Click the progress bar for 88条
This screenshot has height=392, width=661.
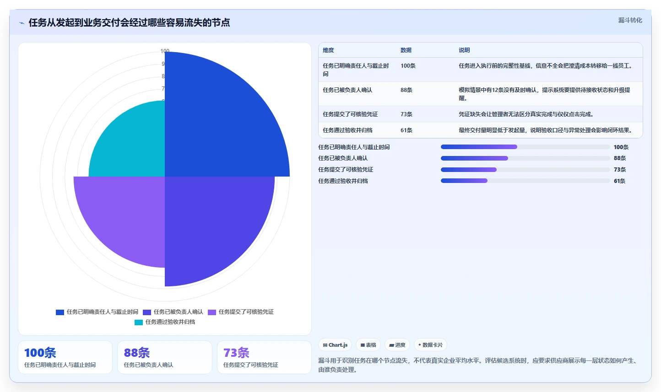click(x=525, y=158)
